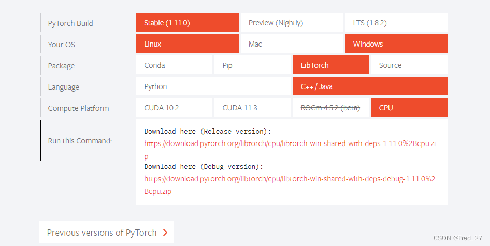The width and height of the screenshot is (490, 246).
Task: Select Pip as the package
Action: click(252, 65)
